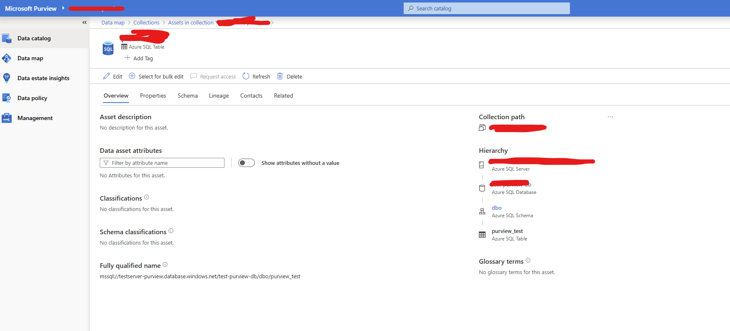Click the Refresh circular arrow icon
The image size is (730, 331).
click(x=246, y=76)
